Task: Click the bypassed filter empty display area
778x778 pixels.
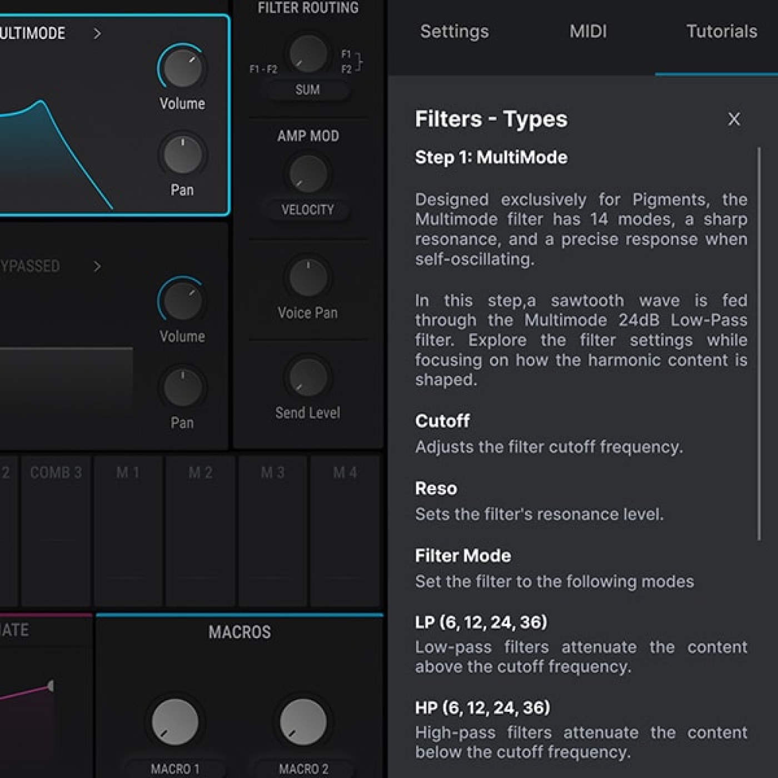Action: [x=66, y=381]
